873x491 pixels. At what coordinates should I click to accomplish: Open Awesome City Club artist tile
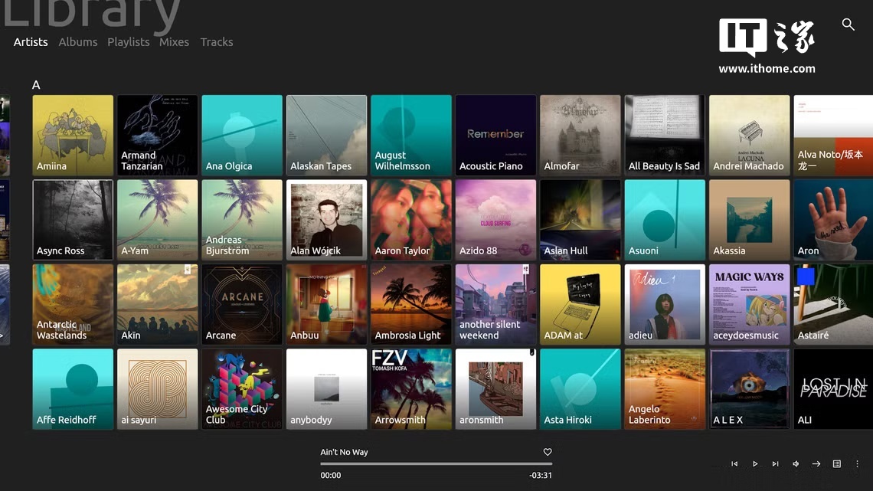(x=242, y=389)
